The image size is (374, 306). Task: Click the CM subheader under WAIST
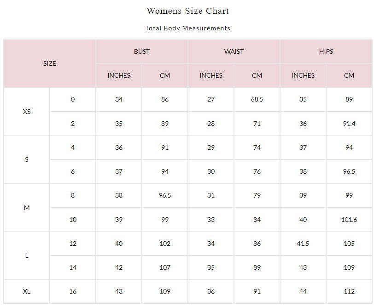[x=257, y=75]
